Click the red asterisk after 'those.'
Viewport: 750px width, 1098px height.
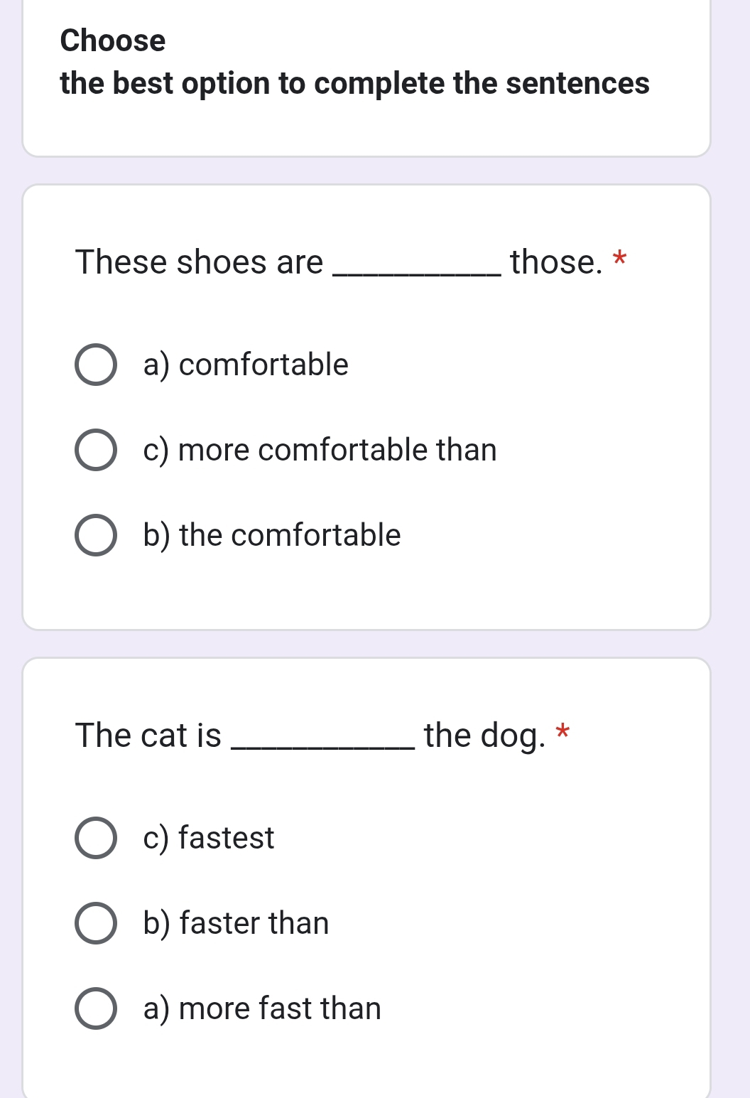point(620,258)
